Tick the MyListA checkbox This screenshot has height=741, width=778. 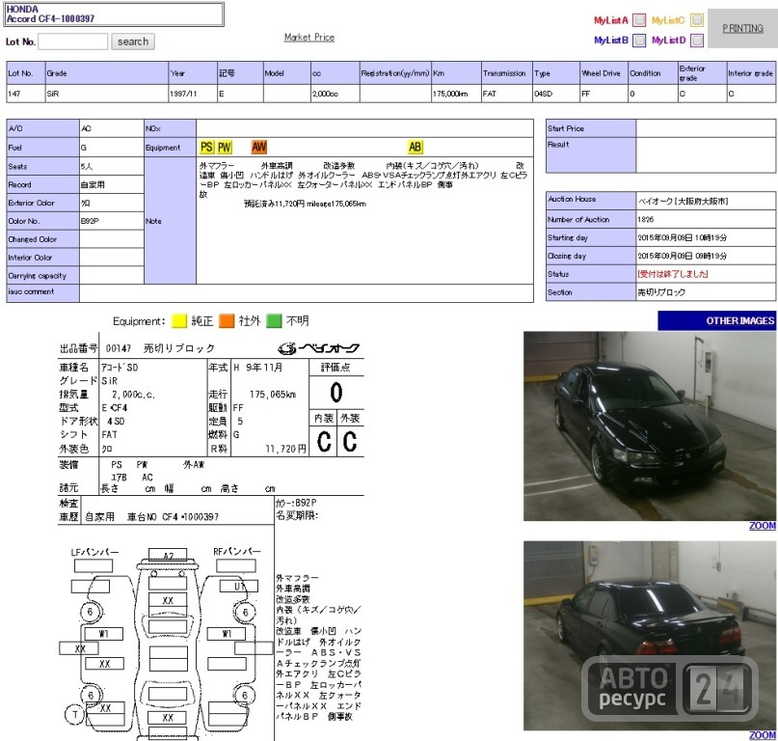[639, 20]
